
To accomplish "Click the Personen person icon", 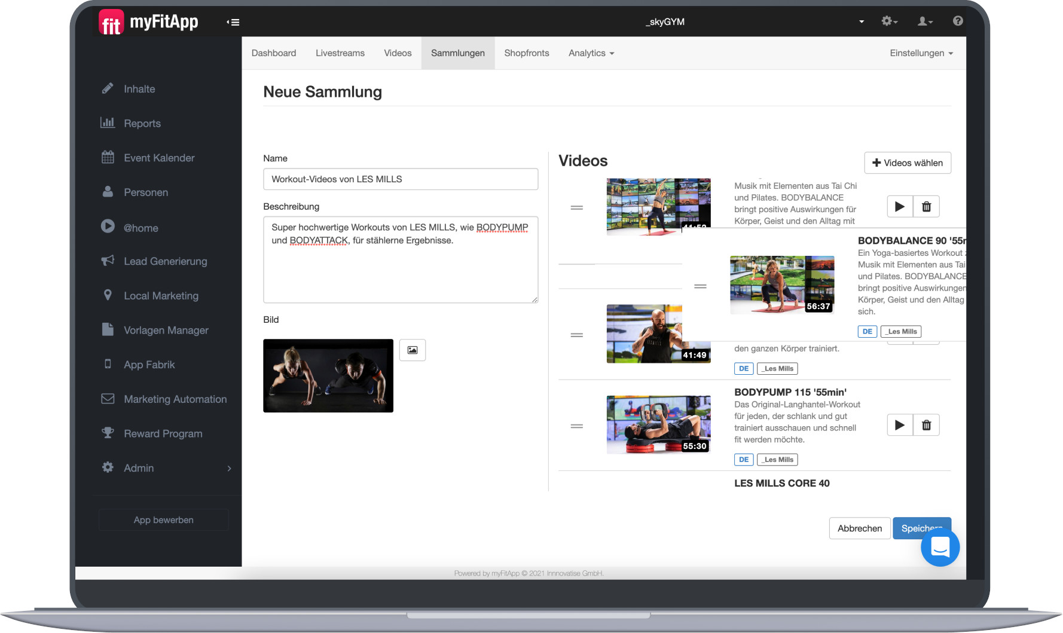I will pyautogui.click(x=108, y=192).
